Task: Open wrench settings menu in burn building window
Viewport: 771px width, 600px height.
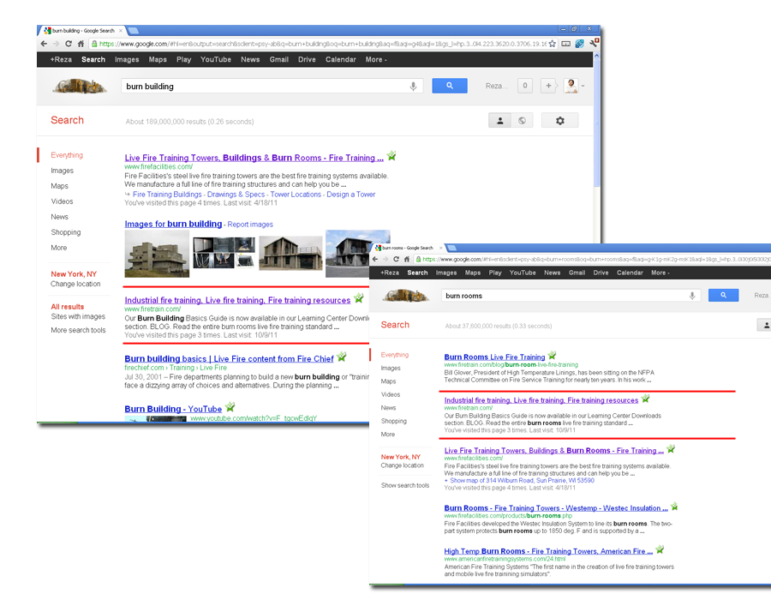Action: click(594, 43)
